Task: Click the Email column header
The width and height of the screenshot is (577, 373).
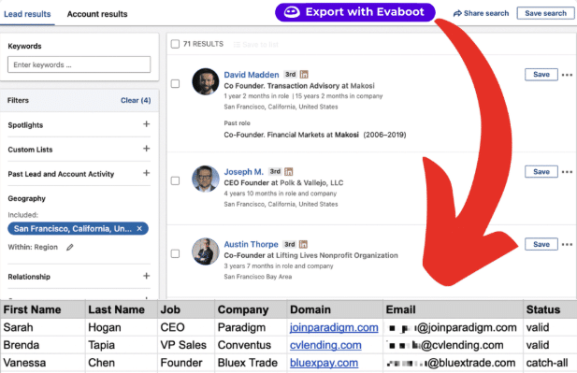Action: [453, 309]
